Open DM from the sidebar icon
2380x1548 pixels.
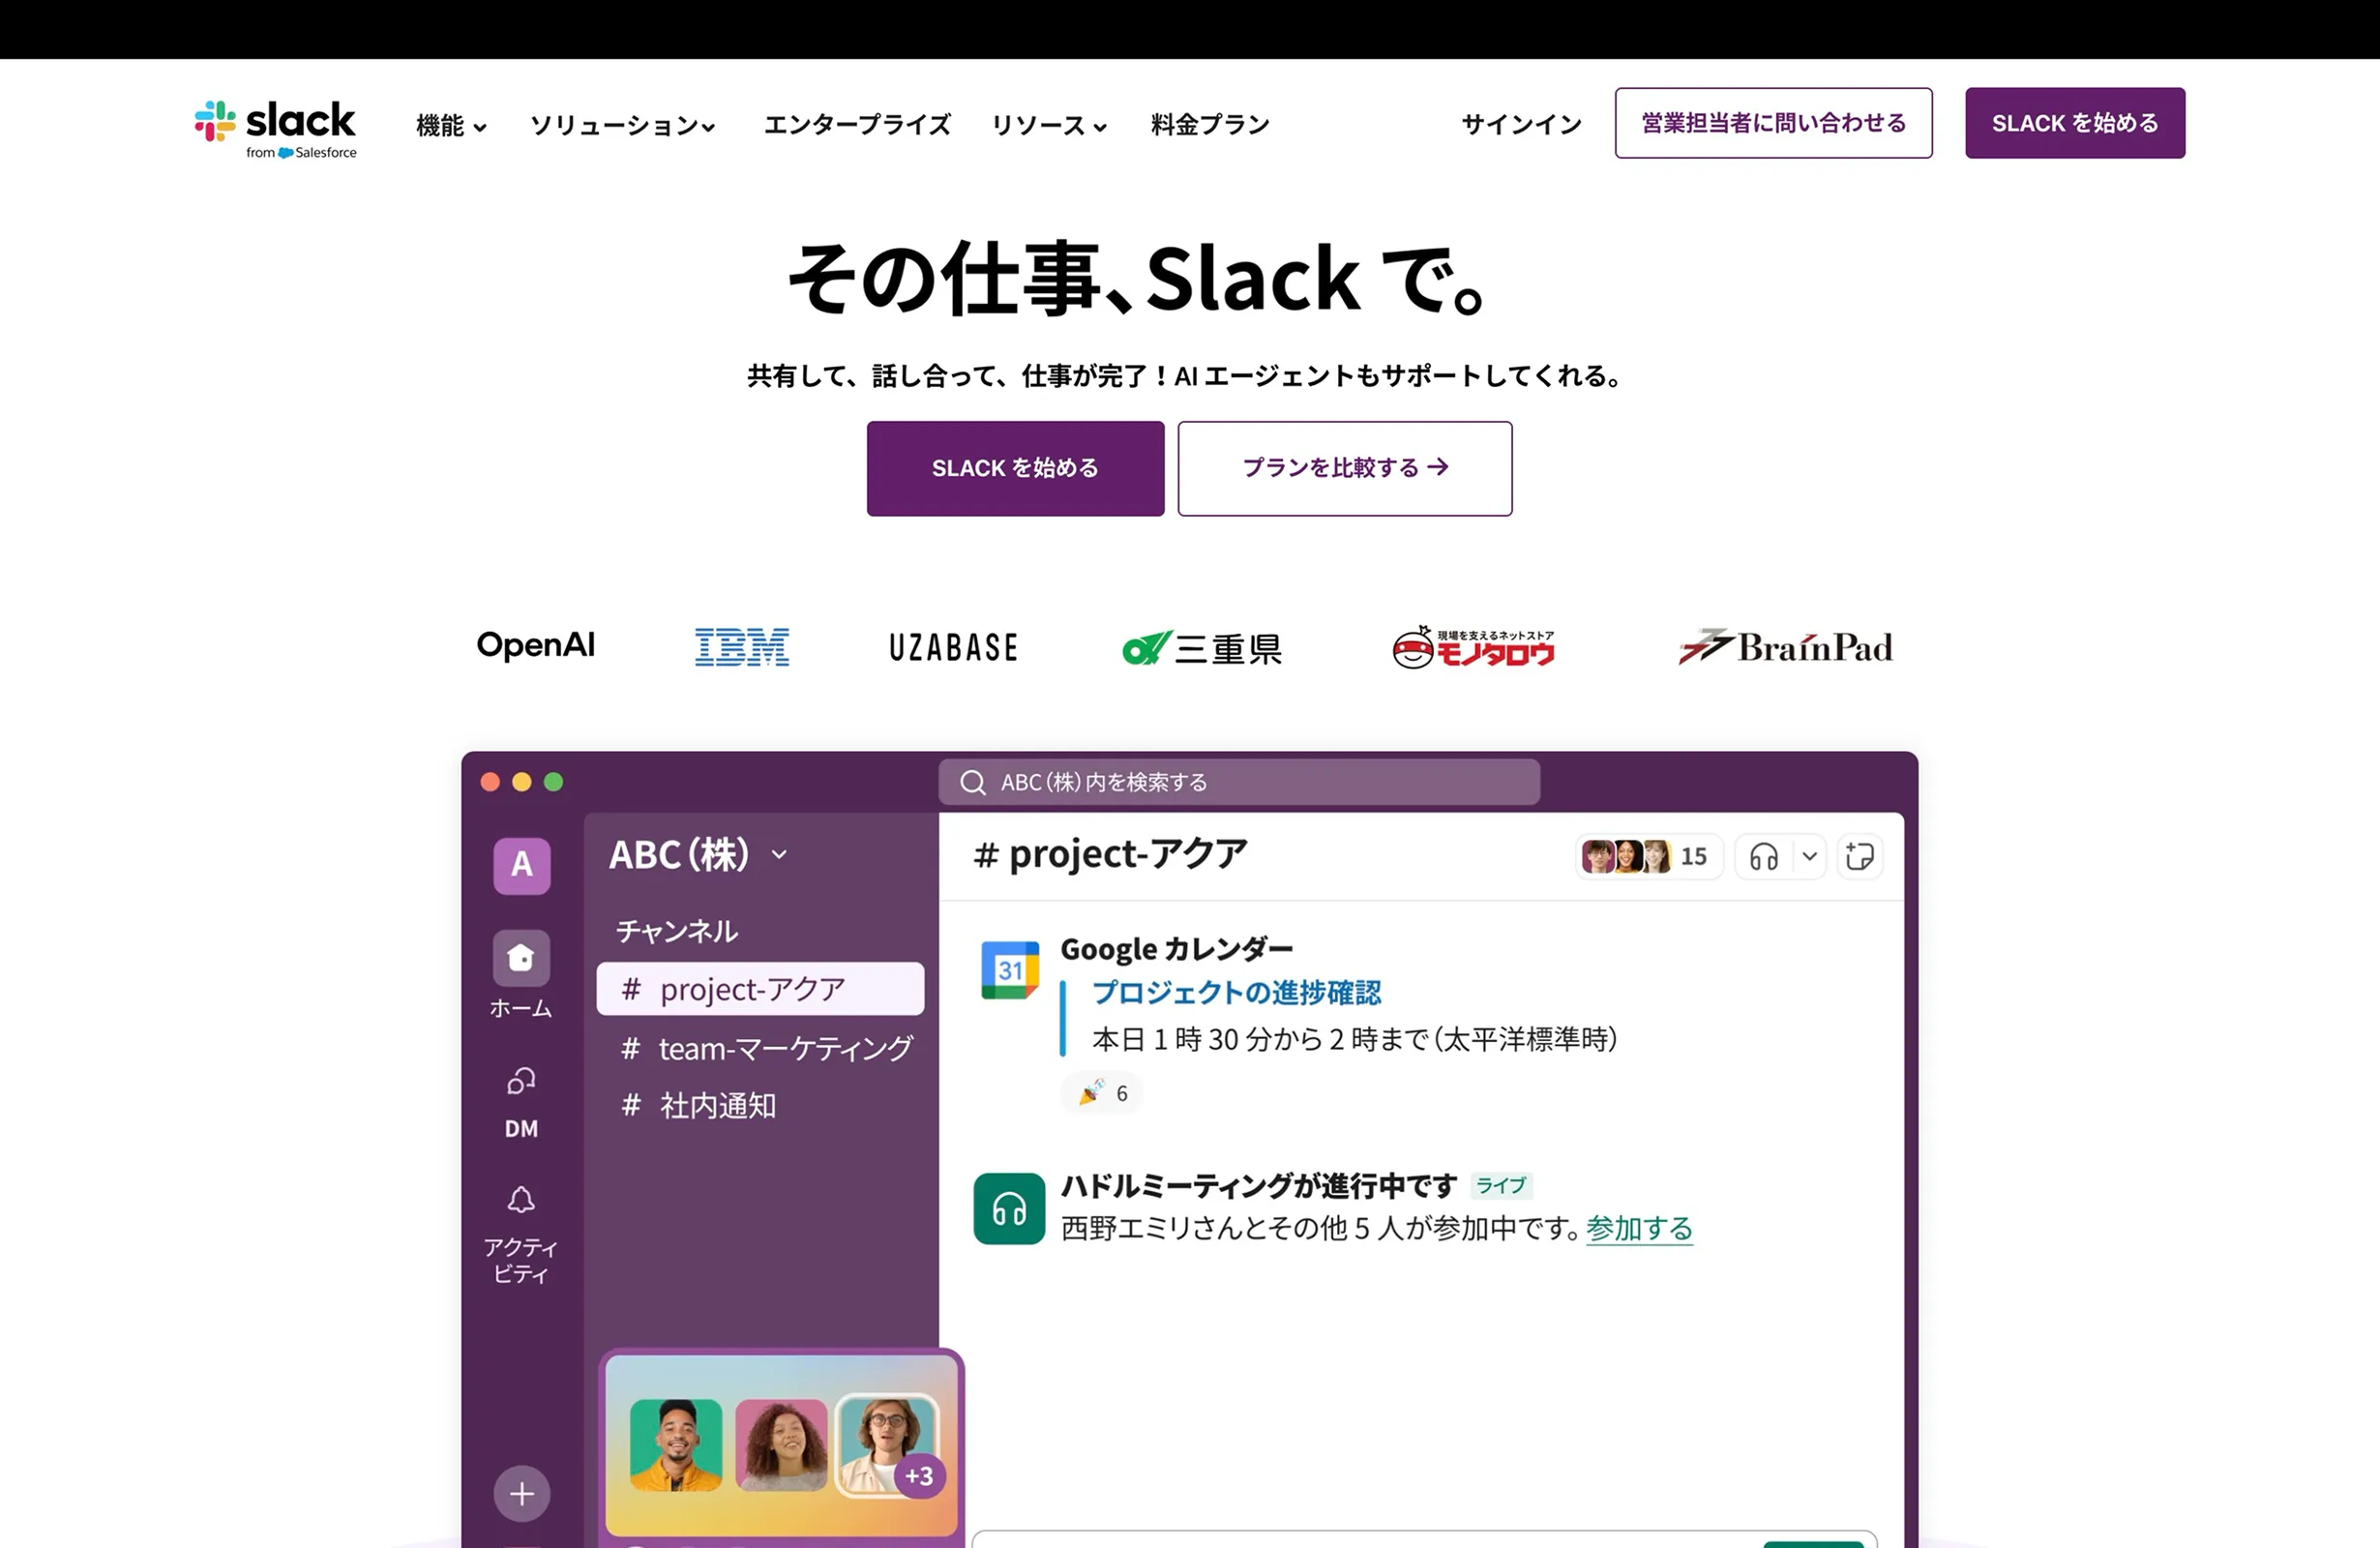pos(520,1081)
